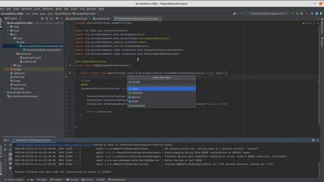Click the green Run button in toolbar
324x182 pixels.
(293, 14)
